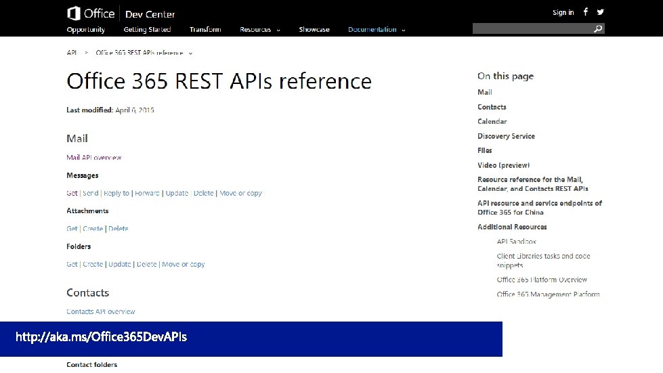663x373 pixels.
Task: Click the Messages Delete link
Action: (203, 193)
